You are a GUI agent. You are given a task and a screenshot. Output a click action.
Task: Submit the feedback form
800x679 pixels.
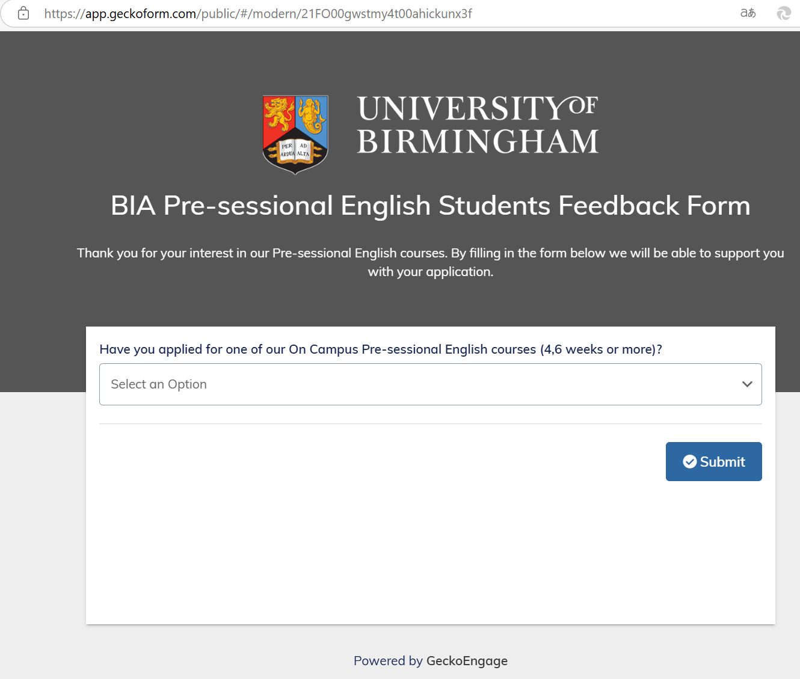coord(713,462)
